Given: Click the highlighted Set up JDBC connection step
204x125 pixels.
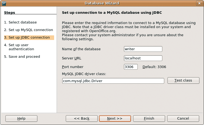Looking at the screenshot, I should point(29,38).
